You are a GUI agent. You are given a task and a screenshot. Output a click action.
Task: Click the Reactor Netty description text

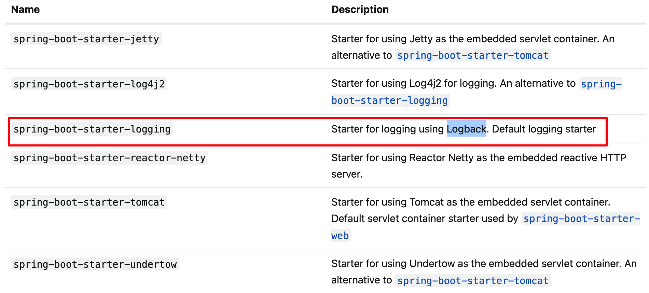coord(479,166)
